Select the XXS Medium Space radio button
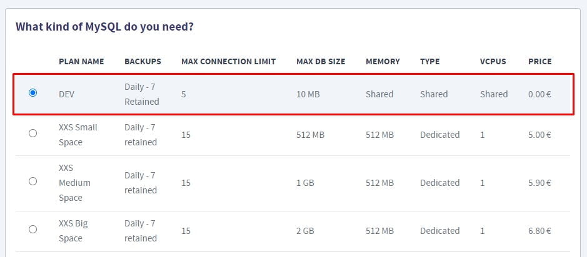Screen dimensions: 587x257 [x=33, y=182]
